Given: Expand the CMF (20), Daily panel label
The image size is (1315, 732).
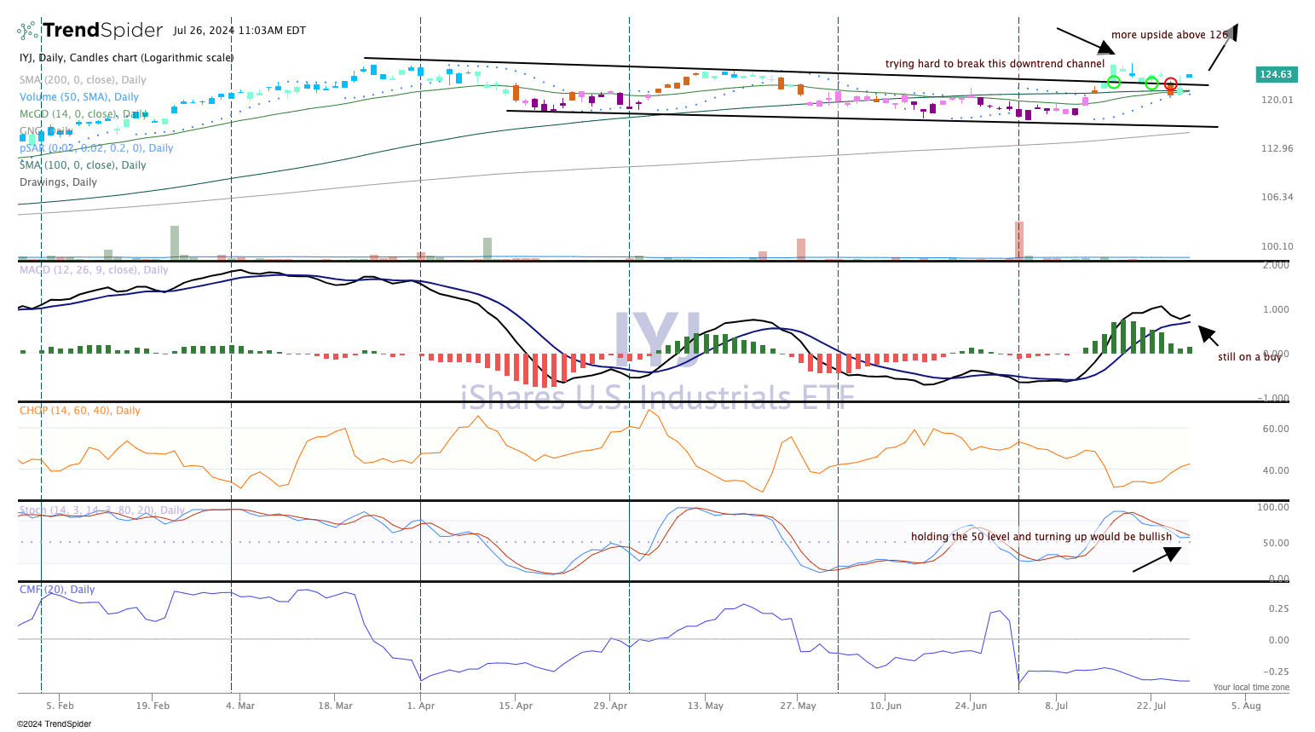Looking at the screenshot, I should coord(57,590).
